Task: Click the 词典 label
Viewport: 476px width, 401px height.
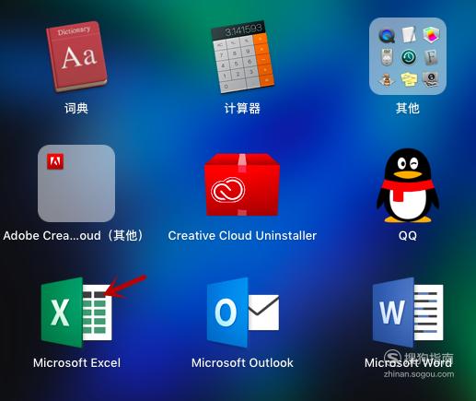Action: (x=76, y=108)
